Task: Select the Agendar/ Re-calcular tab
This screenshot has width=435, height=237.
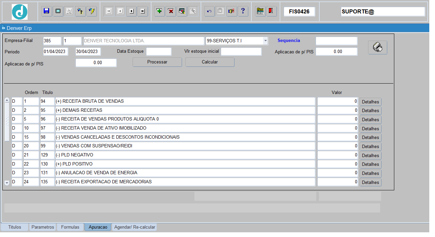Action: point(135,227)
